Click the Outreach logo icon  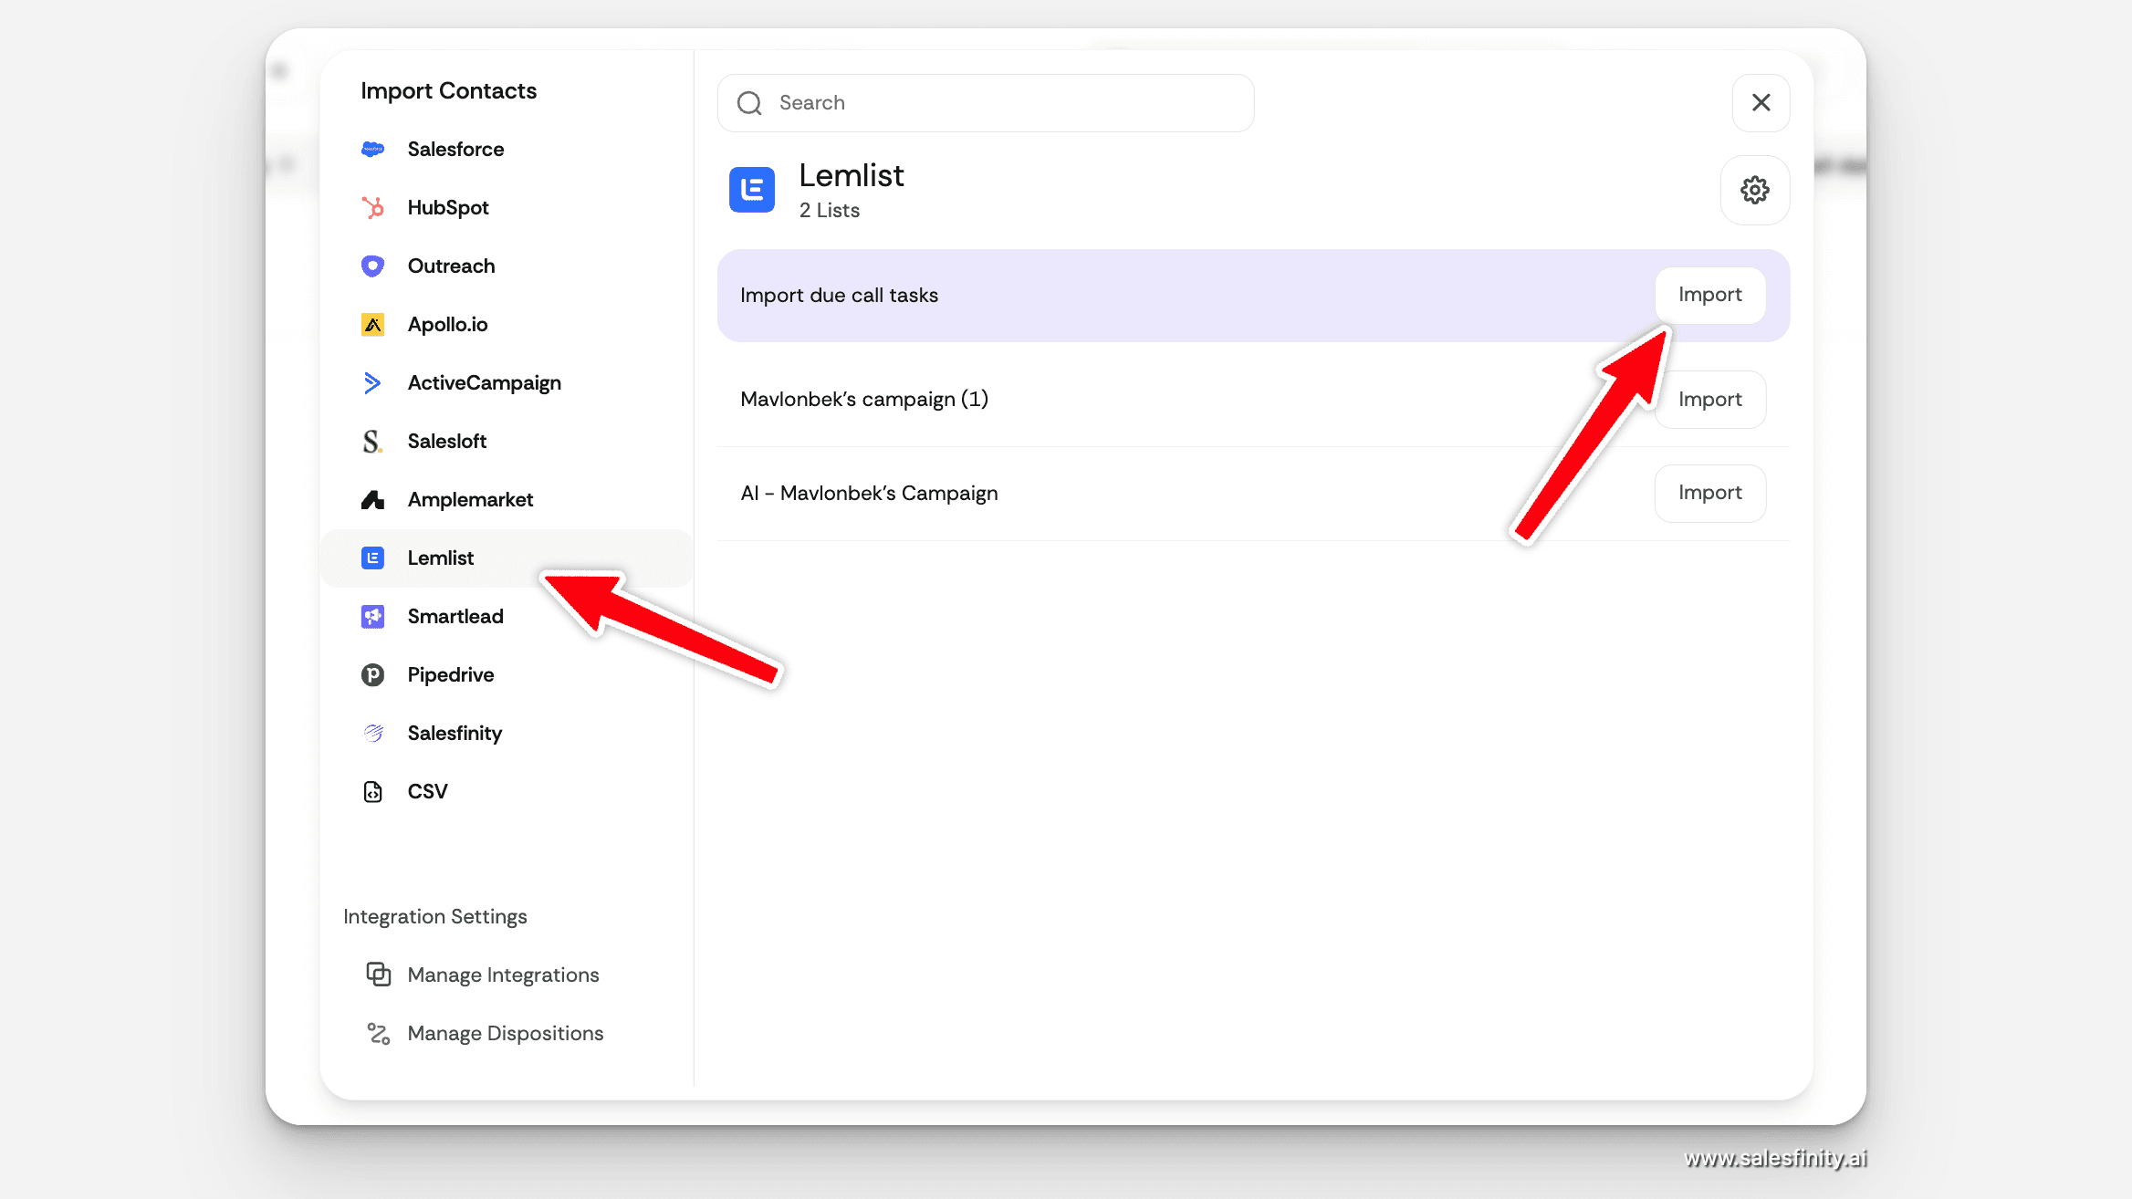372,266
